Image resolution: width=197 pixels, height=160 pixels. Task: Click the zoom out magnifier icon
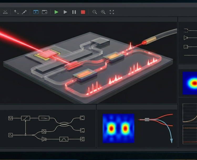(95, 12)
